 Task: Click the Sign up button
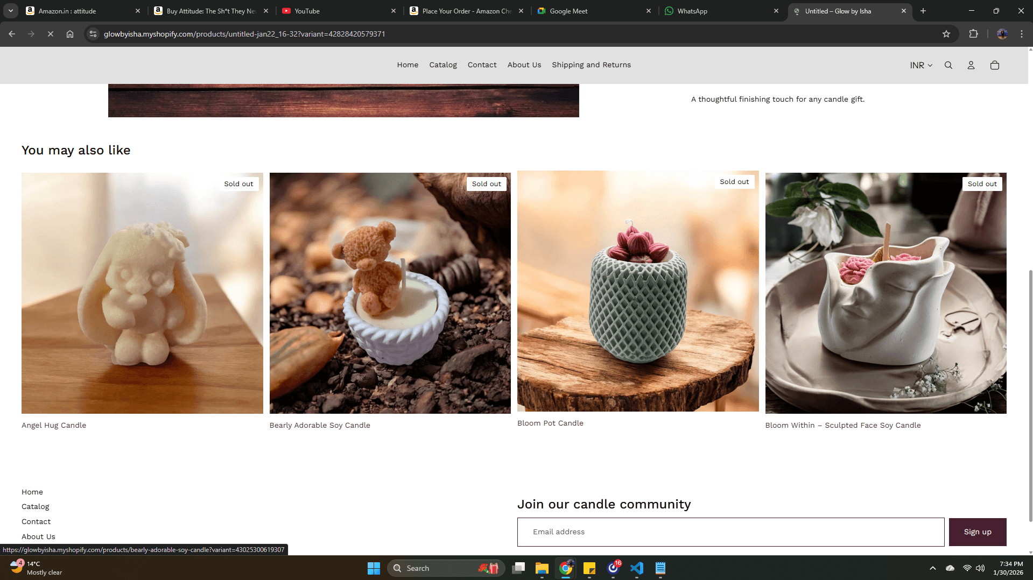pos(978,532)
